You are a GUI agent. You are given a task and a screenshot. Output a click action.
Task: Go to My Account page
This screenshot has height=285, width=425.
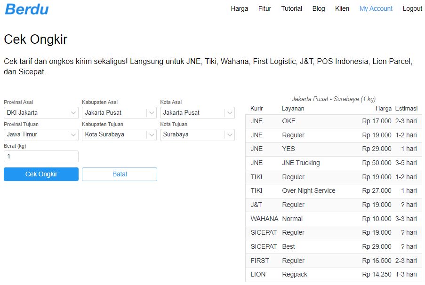(376, 8)
